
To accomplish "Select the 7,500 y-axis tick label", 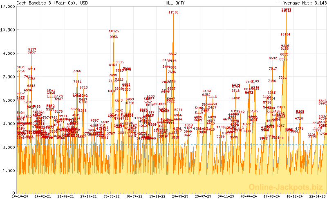I will (9, 77).
